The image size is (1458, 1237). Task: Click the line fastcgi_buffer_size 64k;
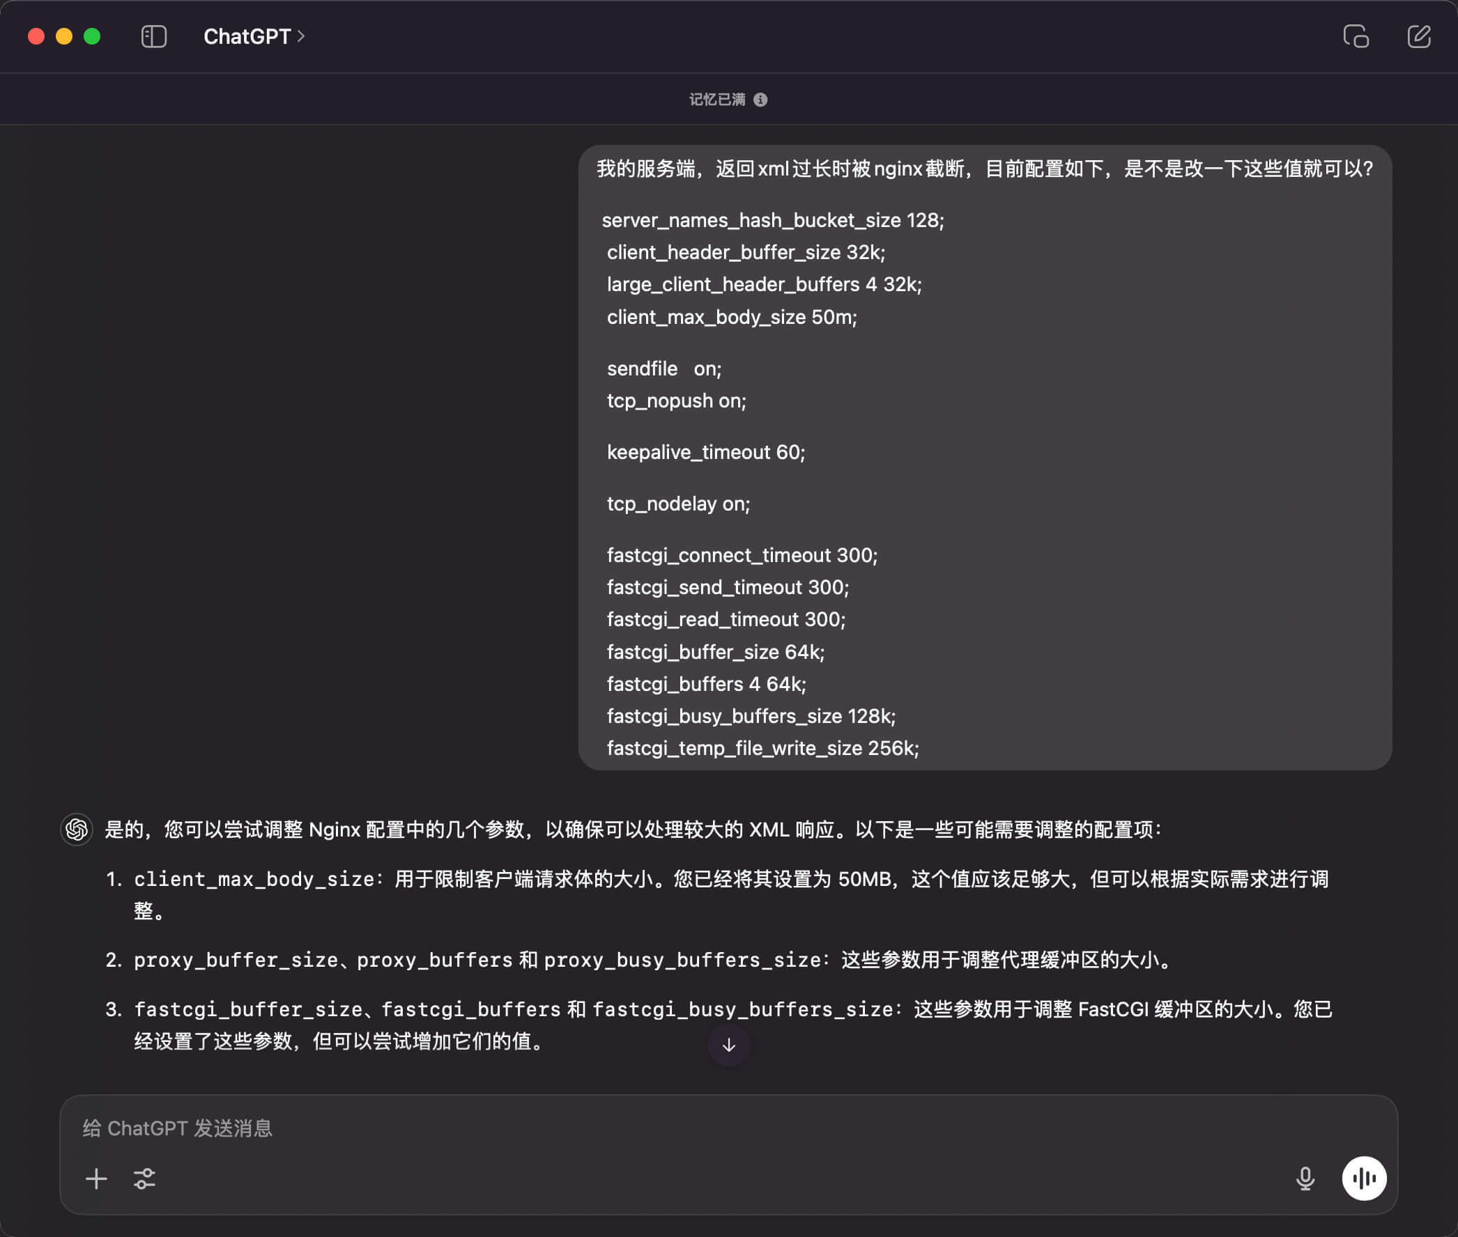716,652
